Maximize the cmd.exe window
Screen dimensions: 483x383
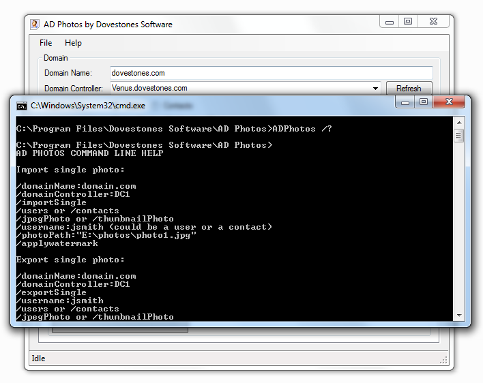click(424, 102)
